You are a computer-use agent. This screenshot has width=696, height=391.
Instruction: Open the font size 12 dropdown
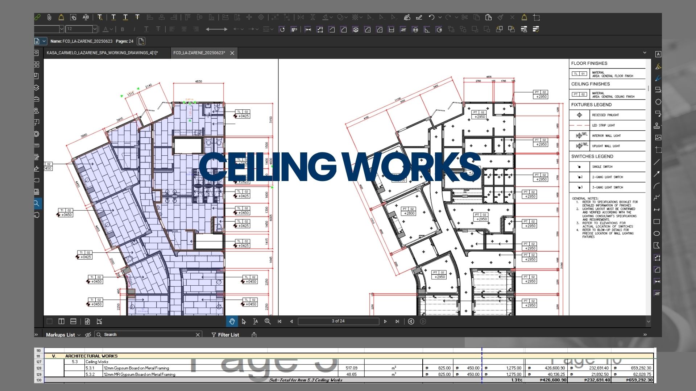pyautogui.click(x=95, y=29)
